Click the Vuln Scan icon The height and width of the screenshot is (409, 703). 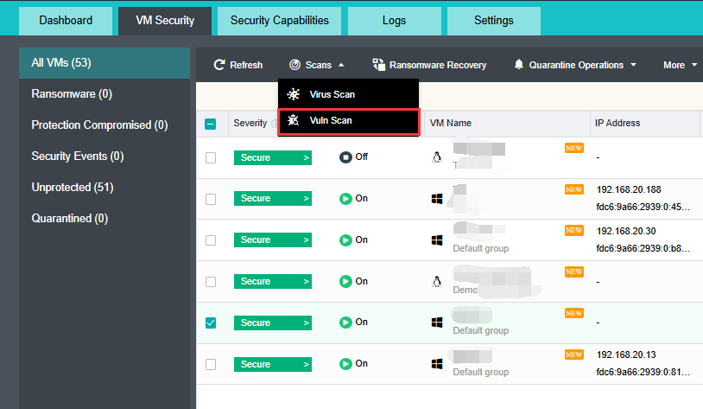tap(294, 121)
